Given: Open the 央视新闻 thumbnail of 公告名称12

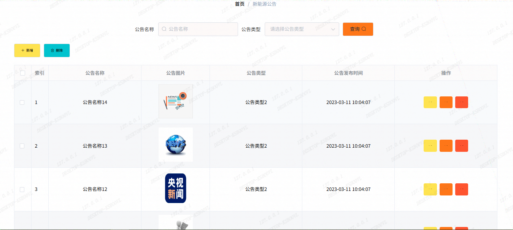Looking at the screenshot, I should pyautogui.click(x=176, y=188).
